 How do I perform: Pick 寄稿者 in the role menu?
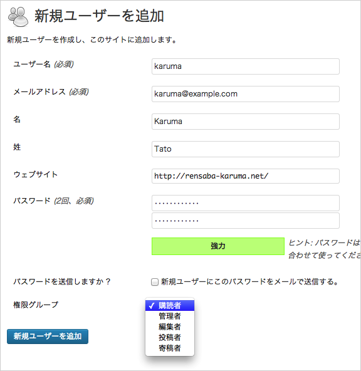(x=170, y=348)
